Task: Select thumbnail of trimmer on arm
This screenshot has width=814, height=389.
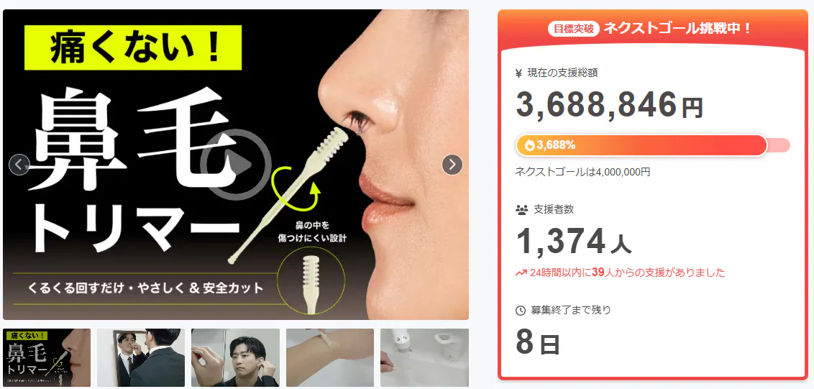Action: [x=329, y=357]
